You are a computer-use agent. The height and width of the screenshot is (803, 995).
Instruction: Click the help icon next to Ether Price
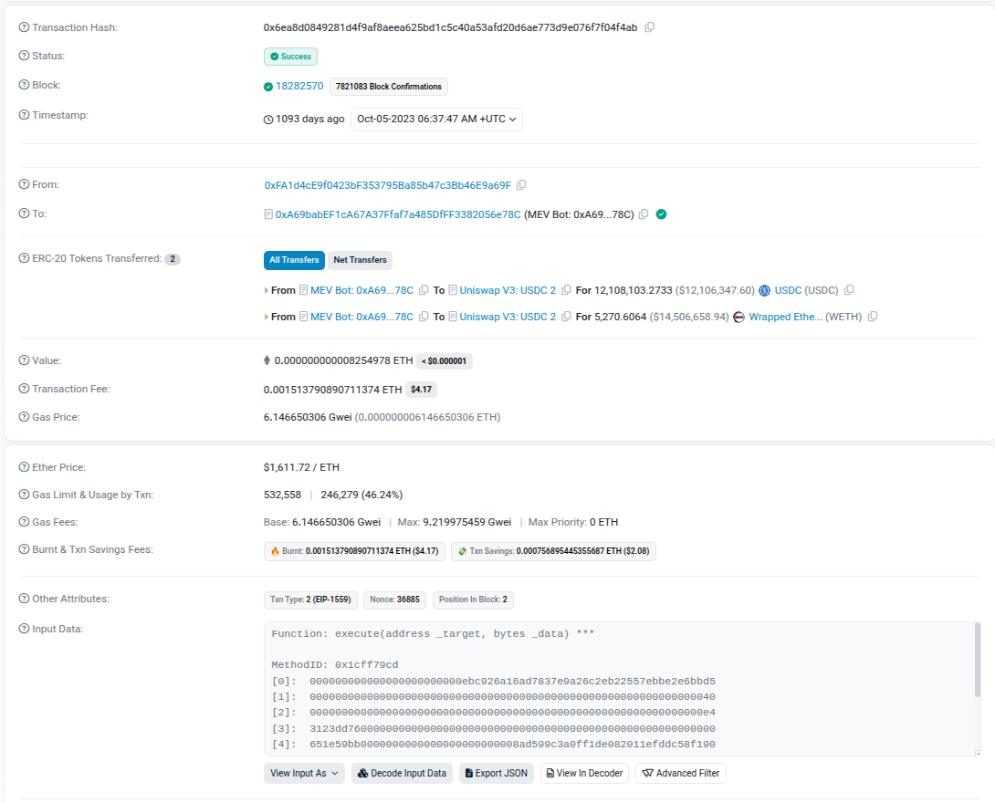pos(24,467)
